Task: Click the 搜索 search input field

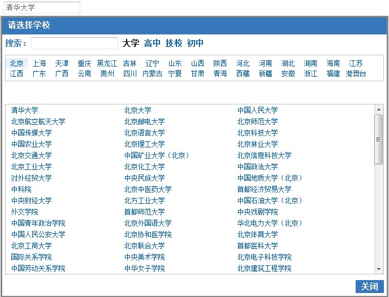Action: (74, 43)
